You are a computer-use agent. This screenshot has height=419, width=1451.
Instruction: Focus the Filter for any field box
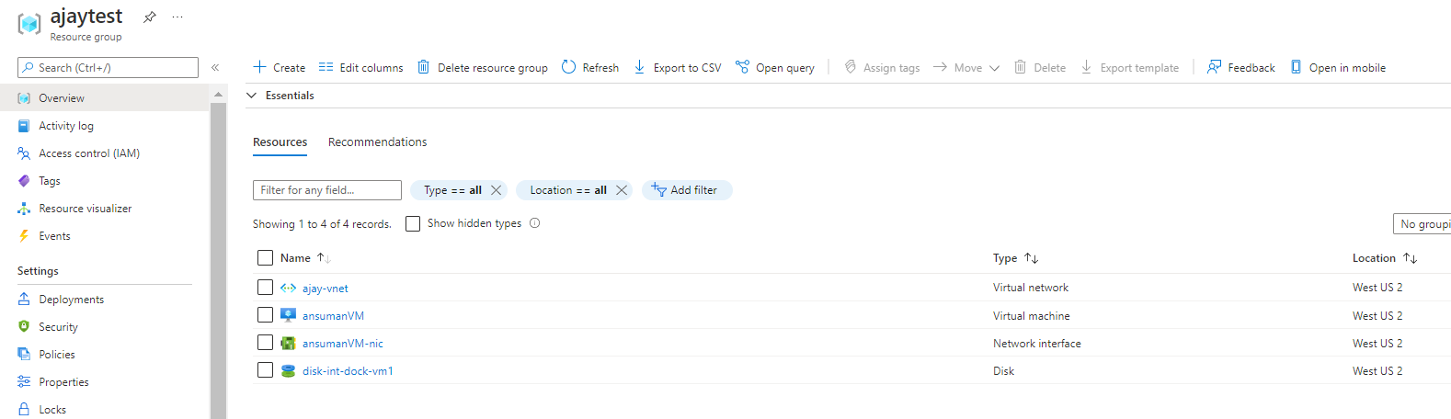pyautogui.click(x=327, y=190)
